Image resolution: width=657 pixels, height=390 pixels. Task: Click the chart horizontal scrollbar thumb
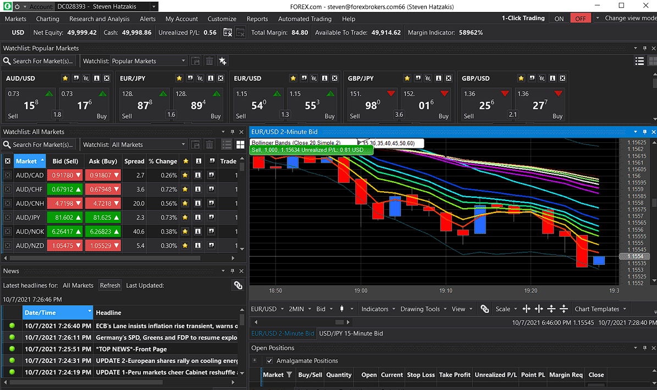[x=339, y=322]
